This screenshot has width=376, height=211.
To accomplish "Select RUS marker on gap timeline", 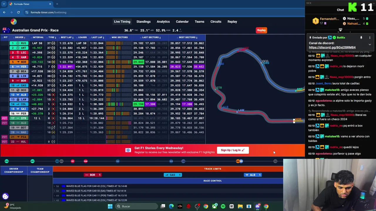I will [x=6, y=161].
